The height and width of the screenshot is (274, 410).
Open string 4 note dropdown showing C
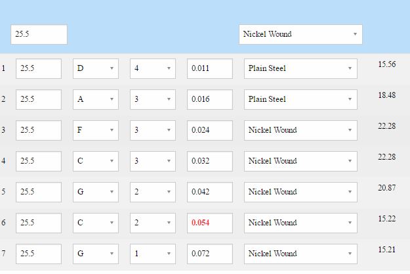tap(95, 162)
